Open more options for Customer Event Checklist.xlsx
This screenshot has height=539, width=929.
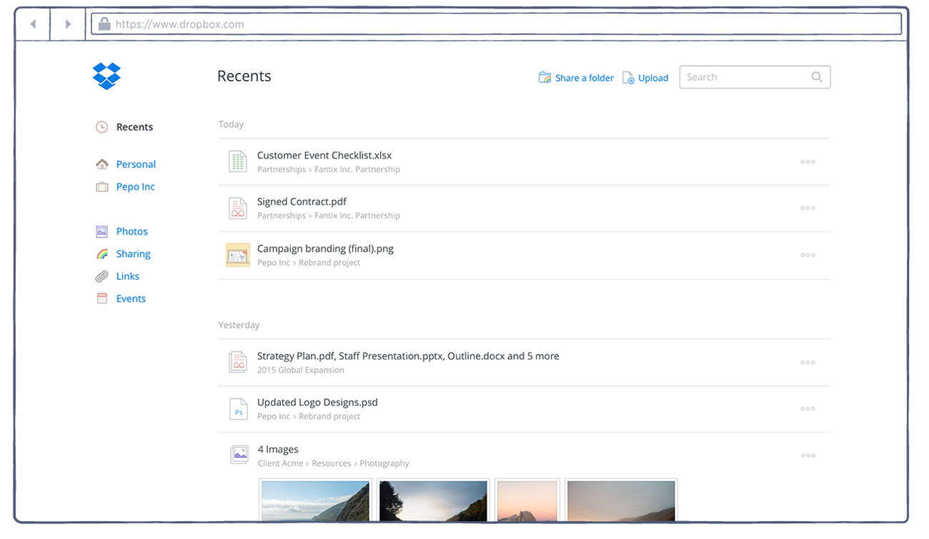[808, 162]
